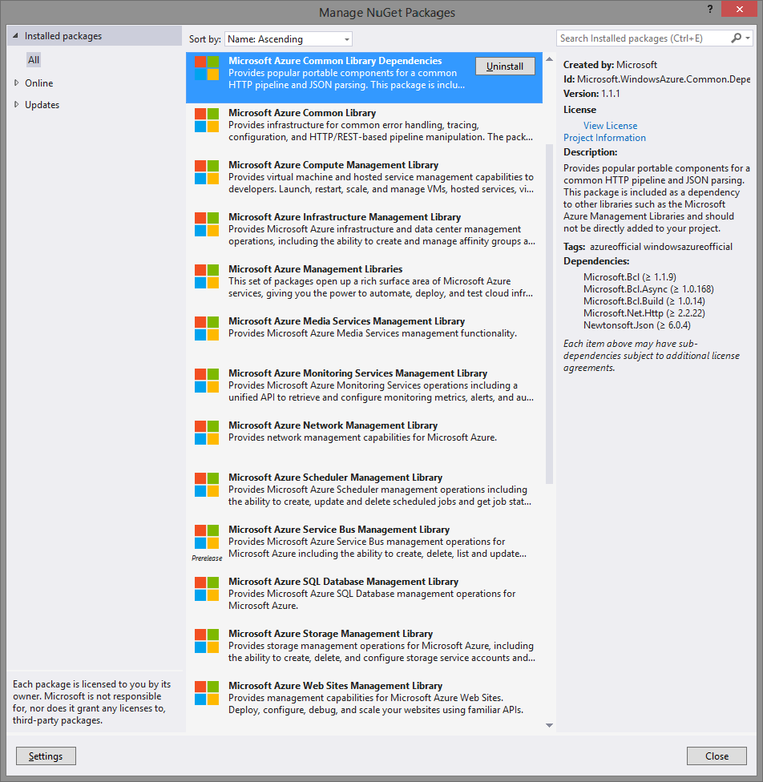Click the Azure Scheduler Management Library icon
The height and width of the screenshot is (782, 763).
click(x=207, y=485)
